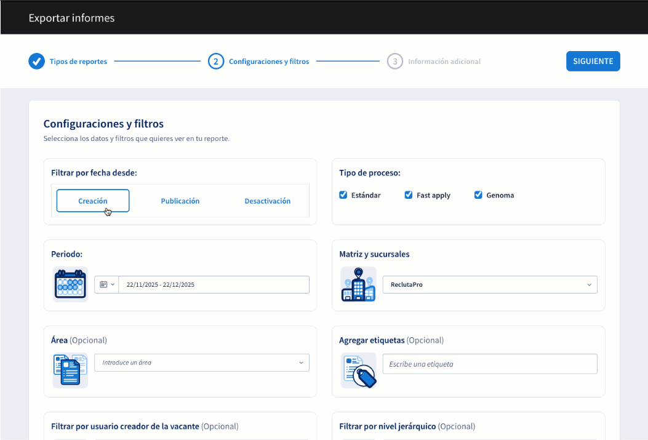
Task: Click the completed step checkmark circle
Action: (x=36, y=62)
